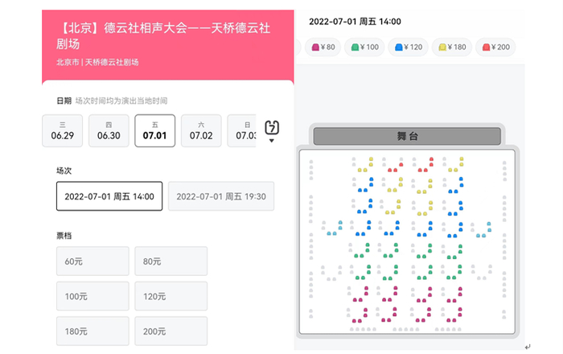Screen dimensions: 563x354
Task: Filter seats by ¥120 blue legend chip
Action: 409,47
